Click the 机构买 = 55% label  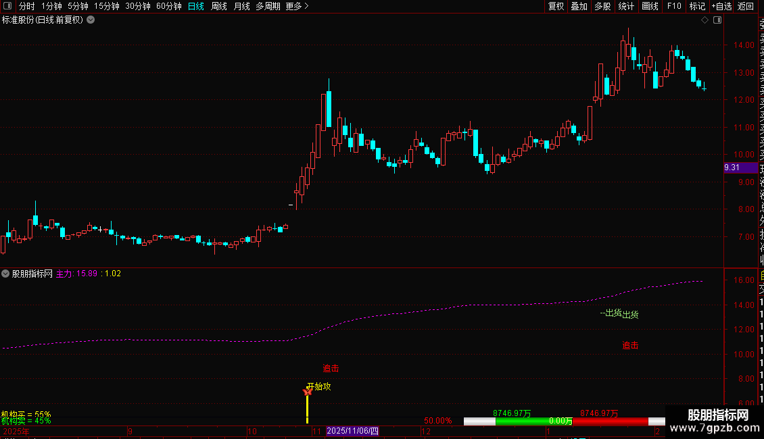click(26, 414)
